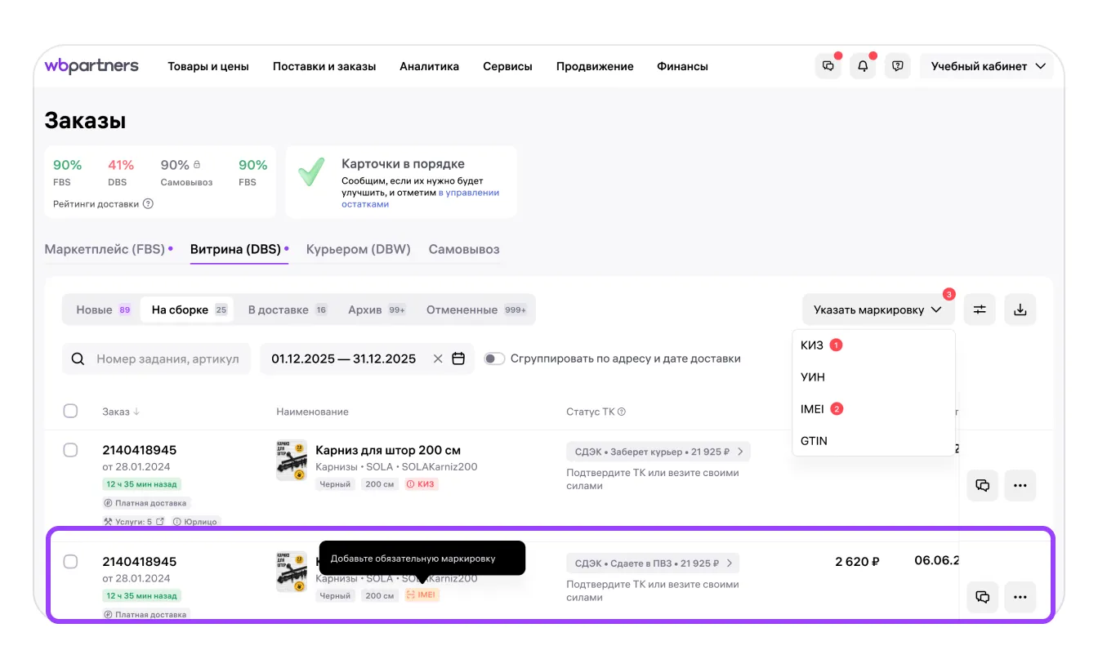1098x668 pixels.
Task: Select the first order's checkbox
Action: point(70,450)
